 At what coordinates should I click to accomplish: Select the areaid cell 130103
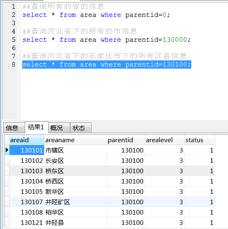click(x=27, y=171)
